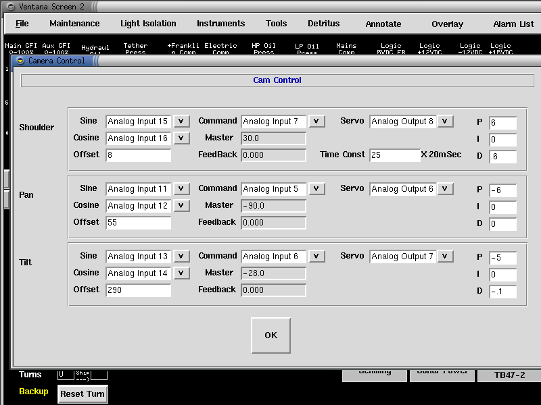Click the Pan Command Analog Input 5 field

(273, 189)
